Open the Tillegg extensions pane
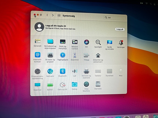This screenshot has width=158, height=118. (87, 55)
